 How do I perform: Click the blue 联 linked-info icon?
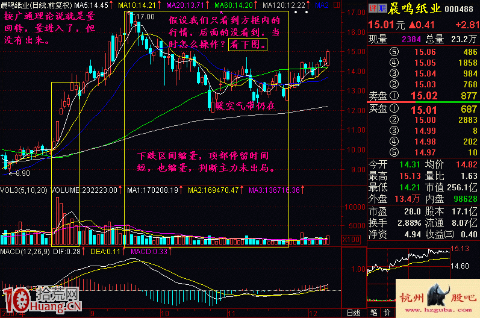click(x=382, y=8)
